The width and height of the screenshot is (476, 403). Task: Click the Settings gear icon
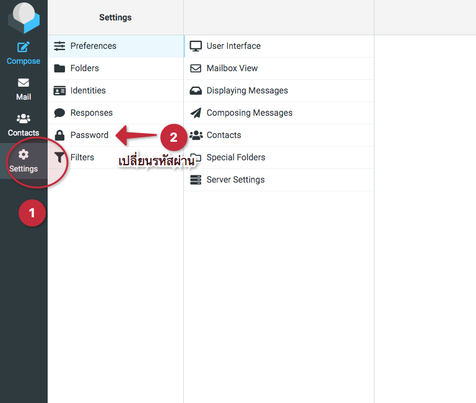(x=24, y=155)
